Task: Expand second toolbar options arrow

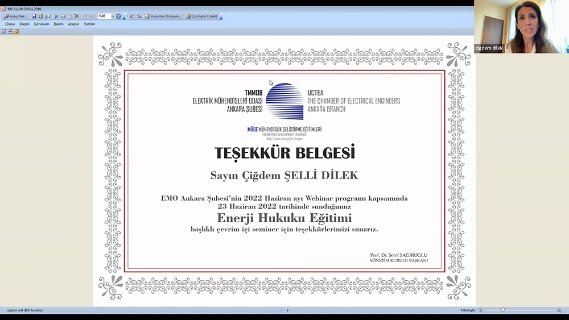Action: coord(221,18)
